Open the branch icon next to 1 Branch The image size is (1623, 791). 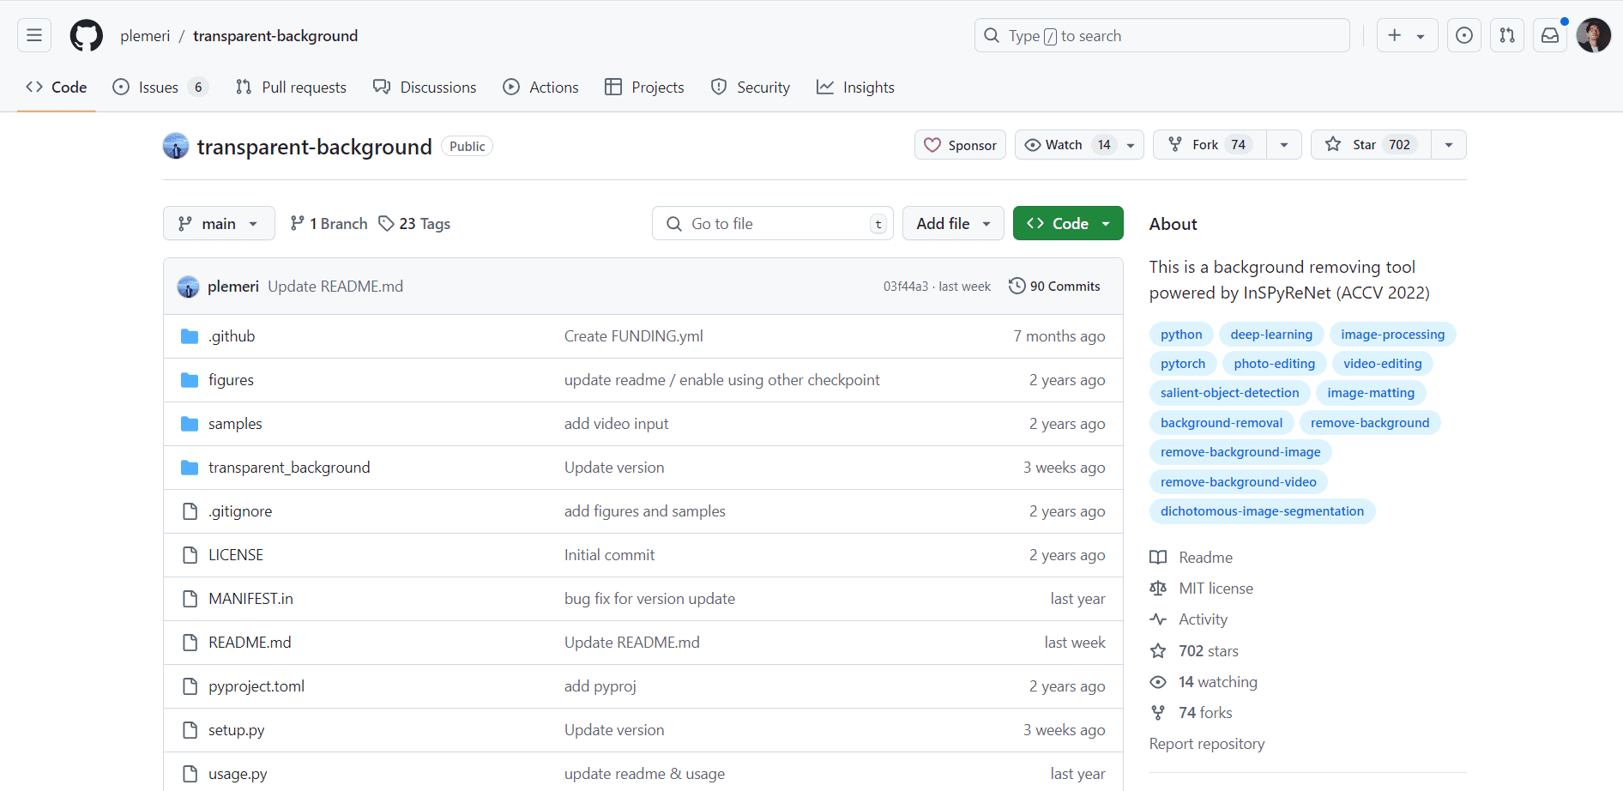click(298, 223)
